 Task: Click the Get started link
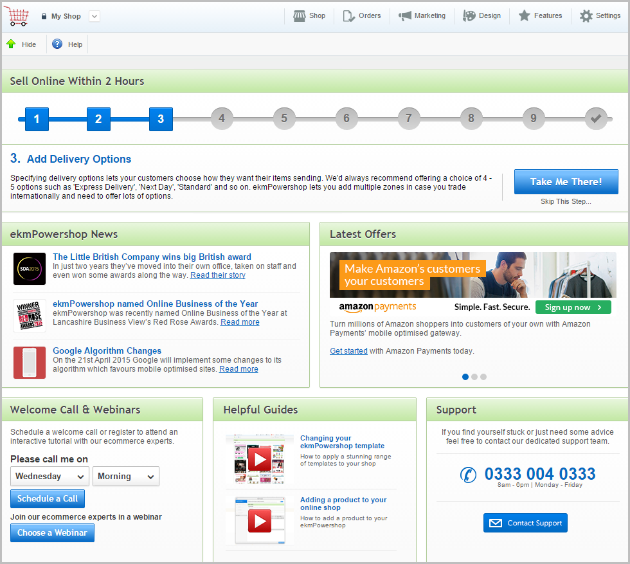348,351
